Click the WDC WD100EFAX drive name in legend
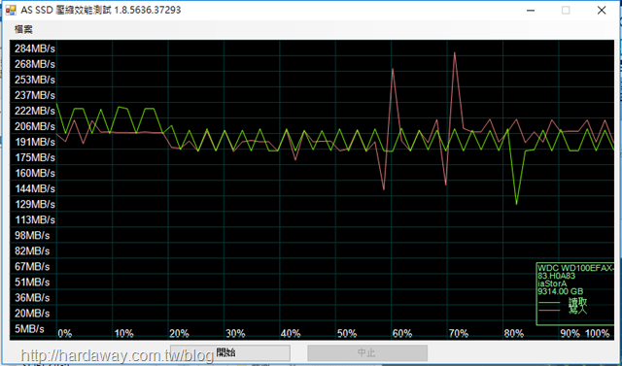622x366 pixels. (x=575, y=269)
